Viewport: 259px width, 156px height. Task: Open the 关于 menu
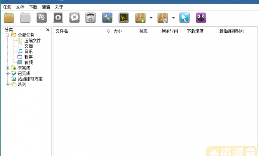pyautogui.click(x=59, y=7)
